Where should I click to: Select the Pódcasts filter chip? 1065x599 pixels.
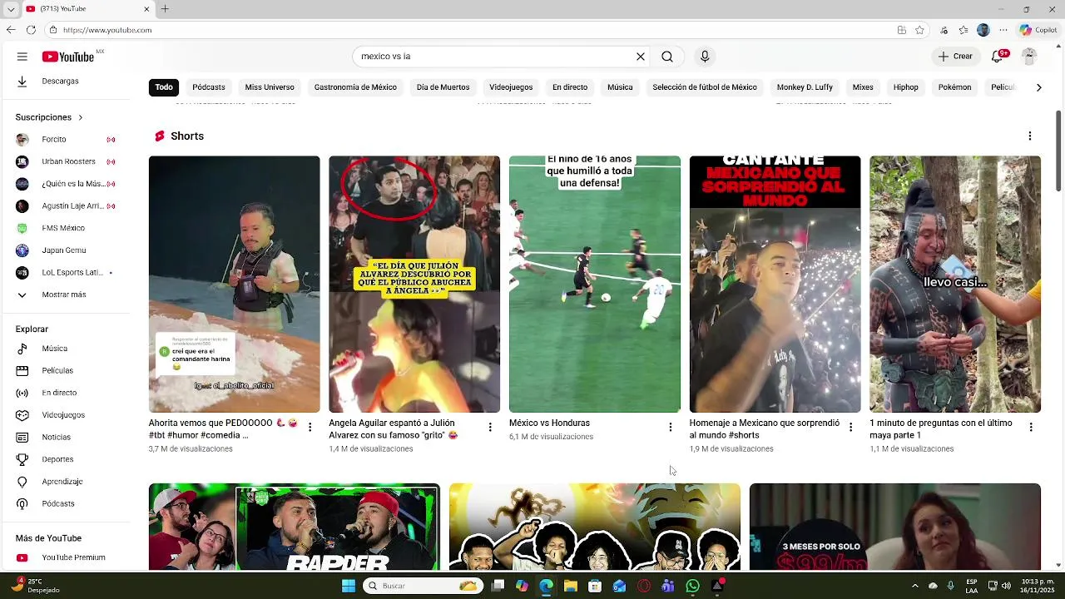click(x=209, y=87)
